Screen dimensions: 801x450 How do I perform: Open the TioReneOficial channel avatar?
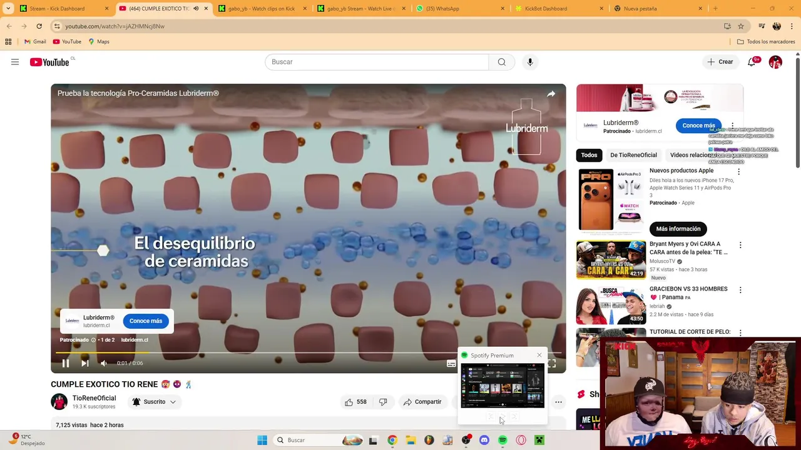(x=59, y=402)
